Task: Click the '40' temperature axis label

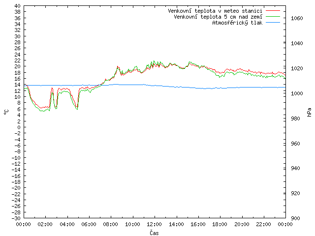Action: (18, 6)
